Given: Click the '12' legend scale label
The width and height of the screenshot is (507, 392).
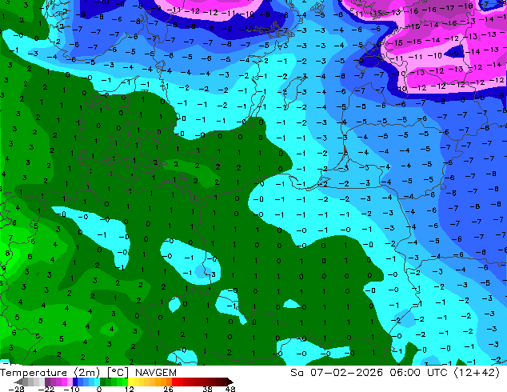Looking at the screenshot, I should pos(130,389).
